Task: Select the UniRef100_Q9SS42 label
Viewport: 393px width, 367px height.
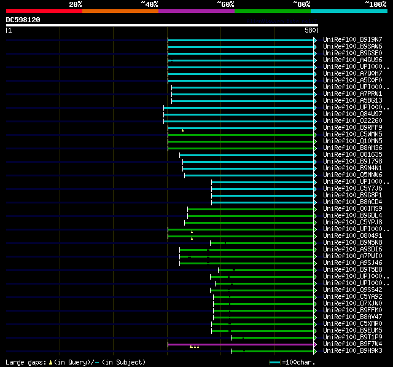Action: point(352,290)
